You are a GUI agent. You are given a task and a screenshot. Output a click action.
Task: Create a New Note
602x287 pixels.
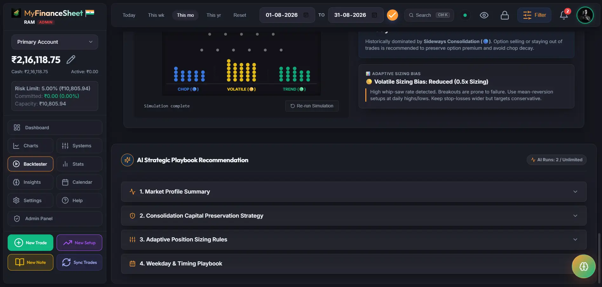pyautogui.click(x=30, y=262)
